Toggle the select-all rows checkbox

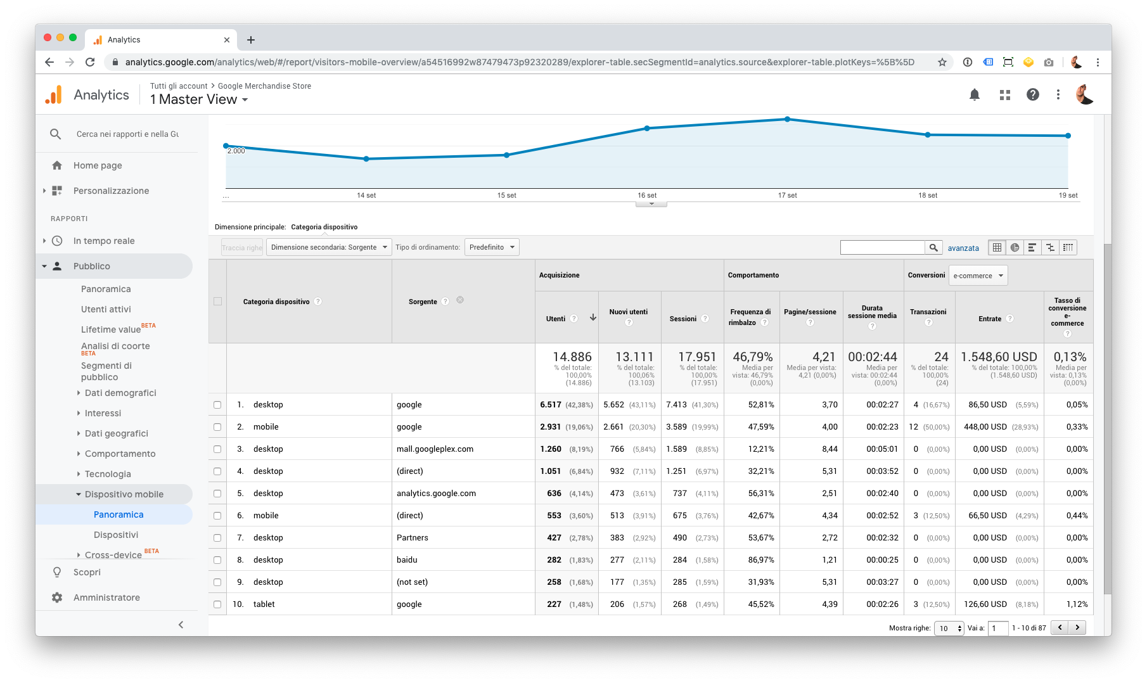[x=217, y=302]
